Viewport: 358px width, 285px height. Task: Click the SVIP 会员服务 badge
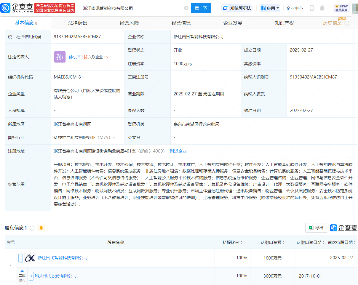point(341,8)
